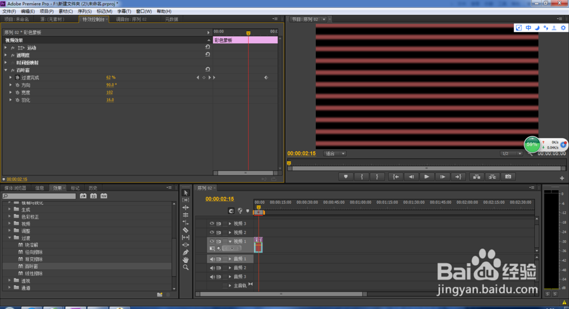The width and height of the screenshot is (569, 309).
Task: Toggle timeline snap magnet icon
Action: (231, 211)
